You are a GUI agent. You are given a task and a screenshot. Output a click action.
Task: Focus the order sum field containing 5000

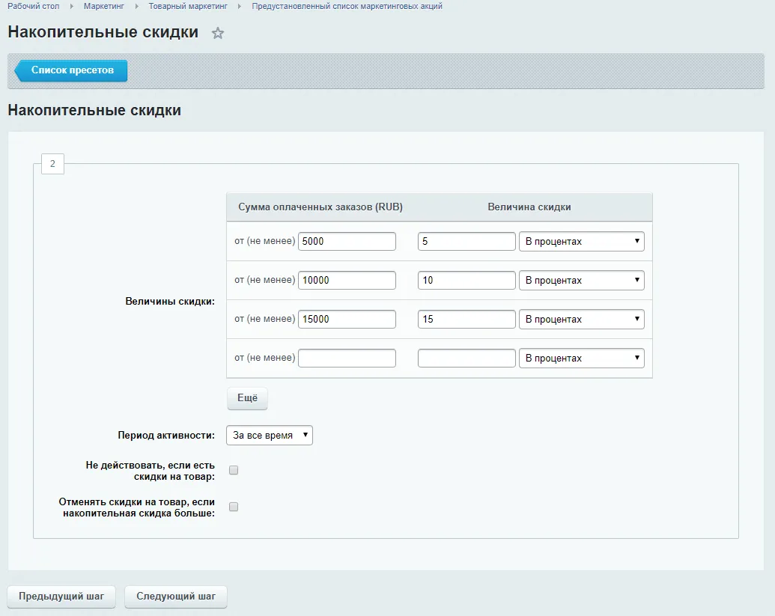(x=347, y=242)
